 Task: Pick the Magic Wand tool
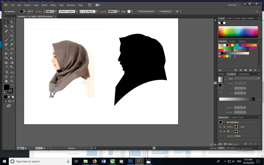[x=6, y=27]
